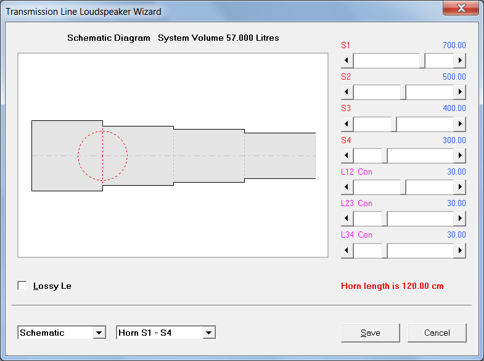Click the Cancel button
484x361 pixels.
click(437, 333)
